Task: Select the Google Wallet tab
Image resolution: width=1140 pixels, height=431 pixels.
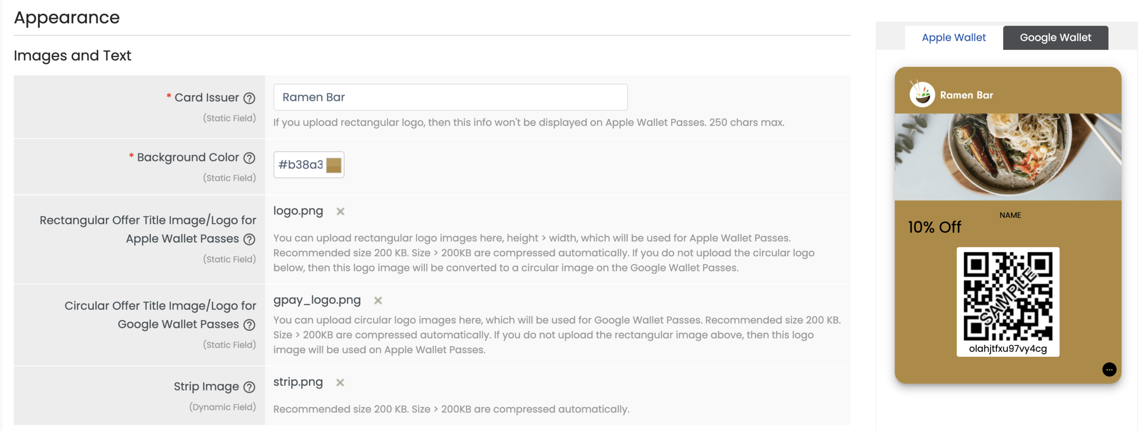Action: 1055,37
